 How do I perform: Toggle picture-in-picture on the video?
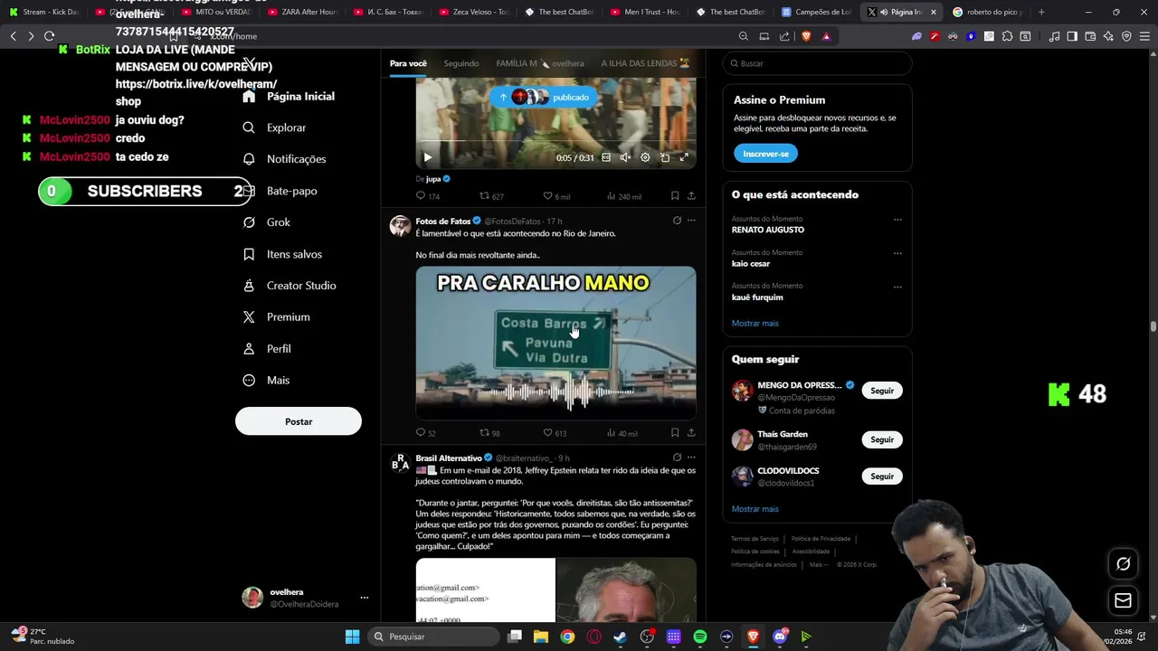coord(665,157)
